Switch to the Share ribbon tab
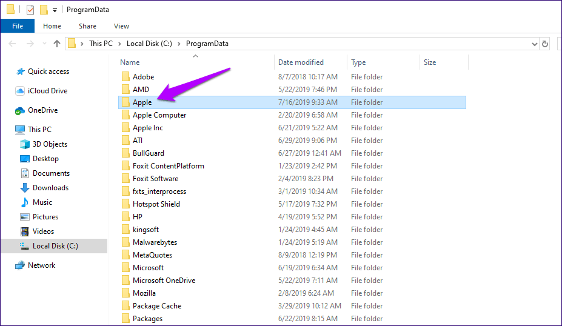This screenshot has height=326, width=562. pos(87,26)
